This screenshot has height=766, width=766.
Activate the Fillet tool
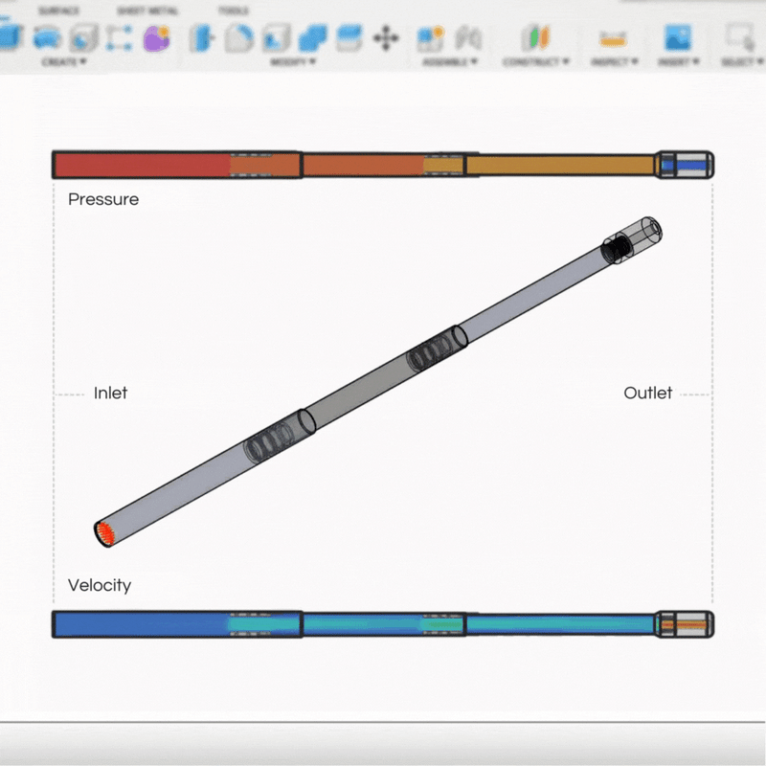tap(238, 38)
